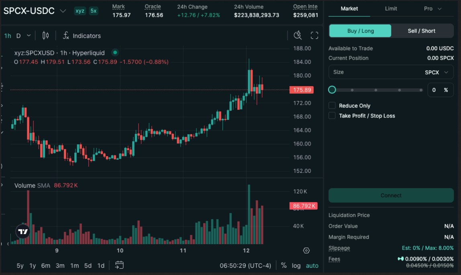
Task: Click the Mark price label
Action: tap(118, 6)
